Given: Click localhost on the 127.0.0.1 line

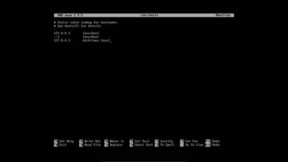Looking at the screenshot, I should (x=91, y=33).
